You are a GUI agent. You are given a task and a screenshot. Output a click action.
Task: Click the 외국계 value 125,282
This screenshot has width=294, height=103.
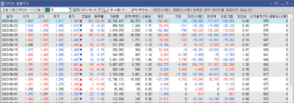pos(213,30)
